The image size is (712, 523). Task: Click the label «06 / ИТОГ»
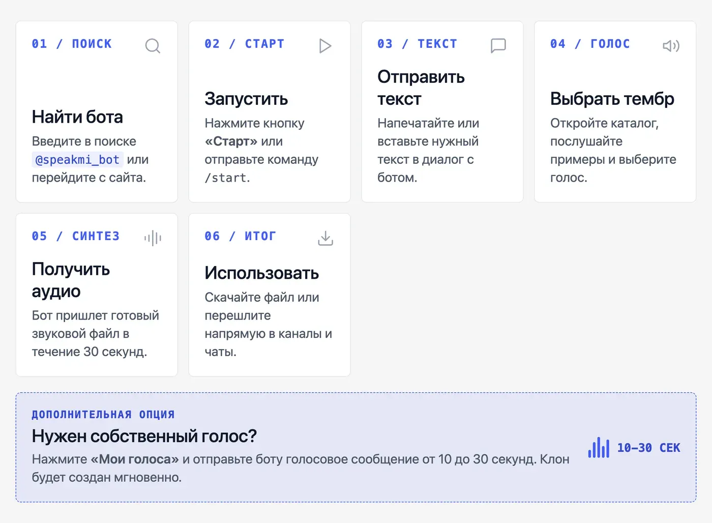[241, 236]
